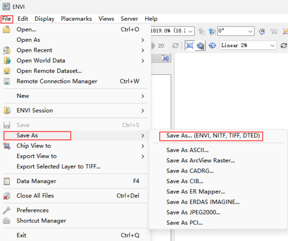Choose Save As JPEG2000...
Image resolution: width=288 pixels, height=241 pixels.
218,212
